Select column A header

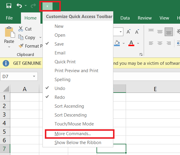click(24, 89)
